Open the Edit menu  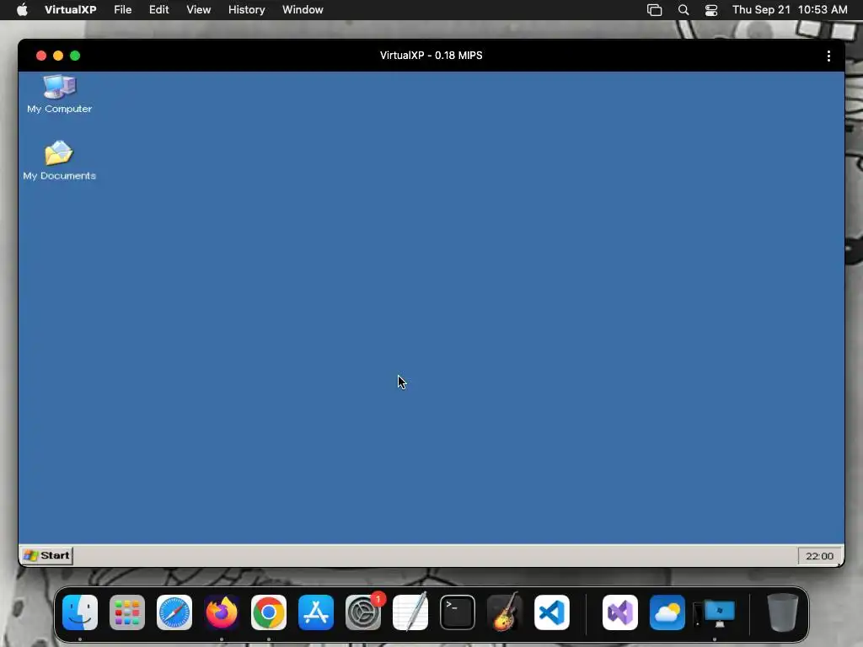tap(158, 9)
